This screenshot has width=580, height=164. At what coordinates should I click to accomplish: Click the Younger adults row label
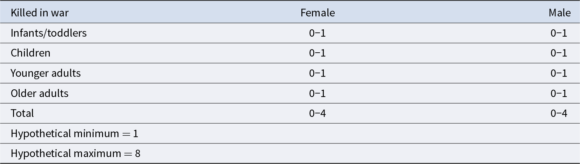[46, 73]
